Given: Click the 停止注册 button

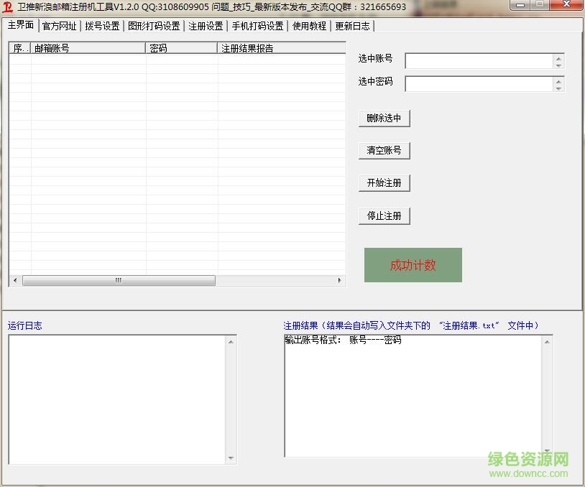Looking at the screenshot, I should 384,215.
